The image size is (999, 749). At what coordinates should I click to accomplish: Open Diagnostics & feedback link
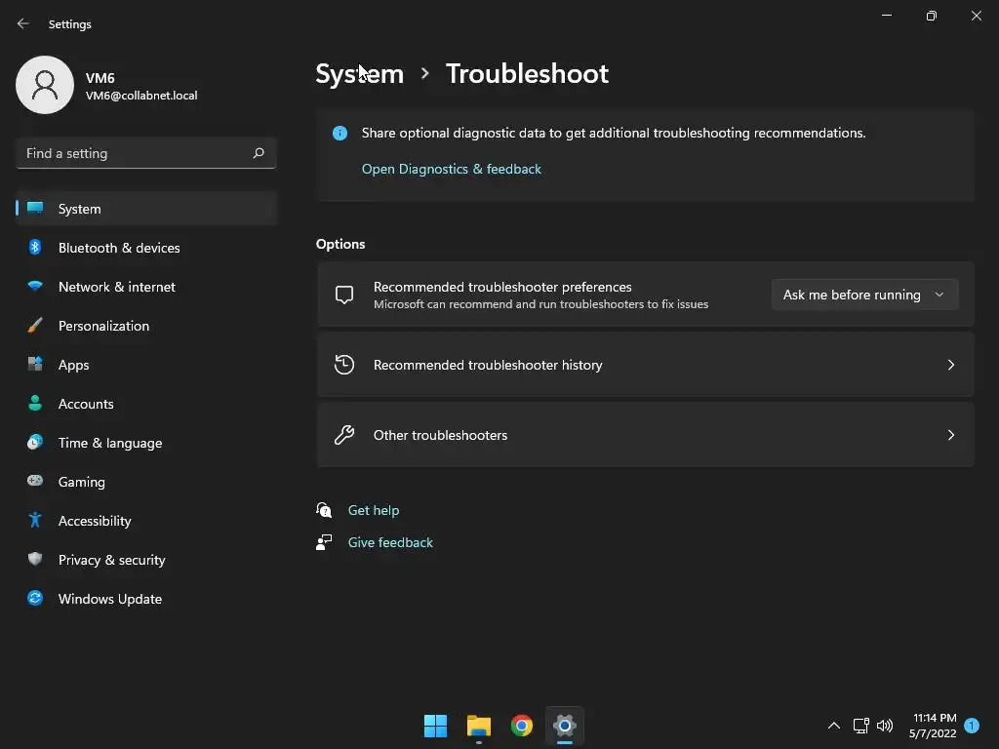click(x=451, y=169)
